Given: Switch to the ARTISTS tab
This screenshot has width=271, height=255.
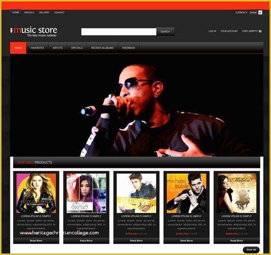Looking at the screenshot, I should click(58, 48).
